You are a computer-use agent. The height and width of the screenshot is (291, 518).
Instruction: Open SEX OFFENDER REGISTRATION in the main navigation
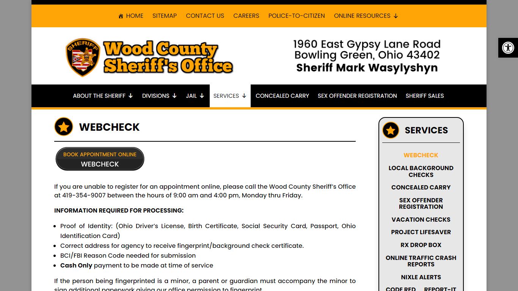(357, 96)
